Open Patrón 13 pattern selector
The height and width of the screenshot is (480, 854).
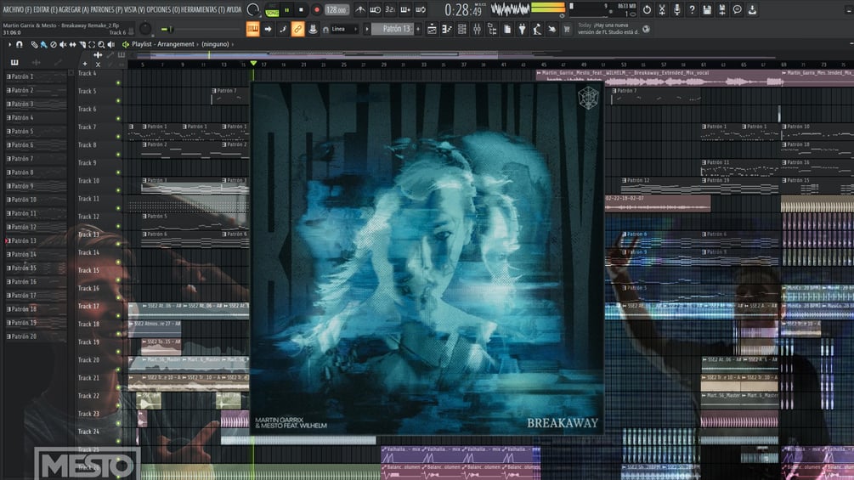pyautogui.click(x=393, y=29)
